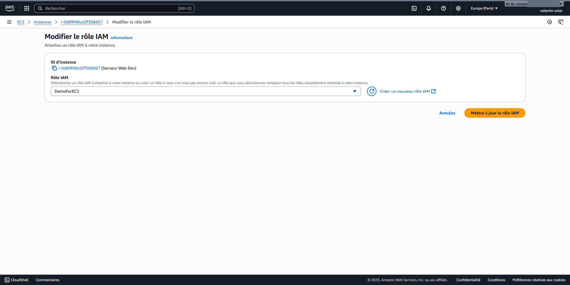The width and height of the screenshot is (570, 285).
Task: Launch CloudShell from the top bar icon
Action: click(x=414, y=8)
